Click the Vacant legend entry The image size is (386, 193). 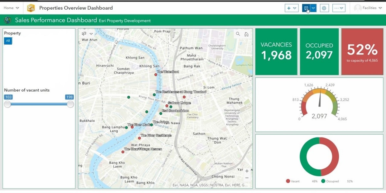pyautogui.click(x=293, y=181)
